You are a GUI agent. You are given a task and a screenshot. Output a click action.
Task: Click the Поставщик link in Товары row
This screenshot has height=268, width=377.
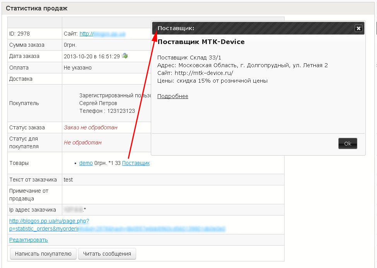136,163
